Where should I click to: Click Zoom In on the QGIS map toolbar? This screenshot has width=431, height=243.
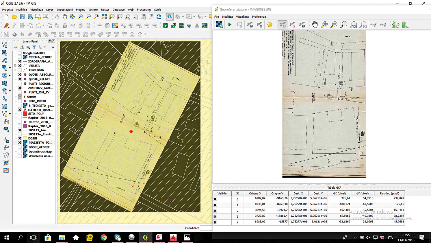pos(80,17)
